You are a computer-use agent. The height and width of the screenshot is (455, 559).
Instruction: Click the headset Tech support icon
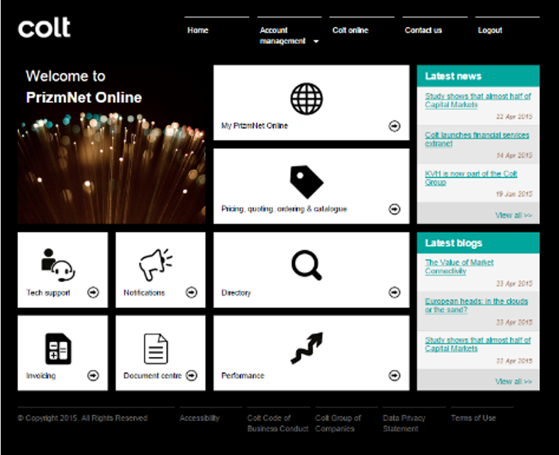pyautogui.click(x=58, y=265)
